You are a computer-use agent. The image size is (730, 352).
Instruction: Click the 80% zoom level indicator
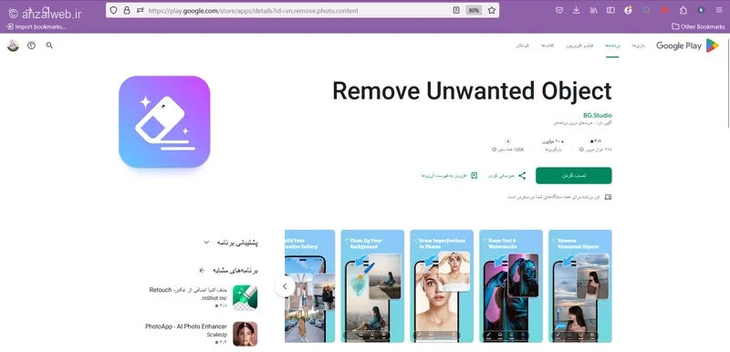point(474,10)
